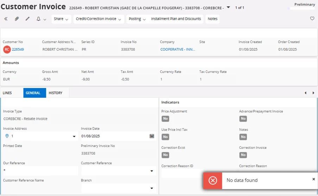Expand the Branch dropdown
The height and width of the screenshot is (196, 318).
152,188
